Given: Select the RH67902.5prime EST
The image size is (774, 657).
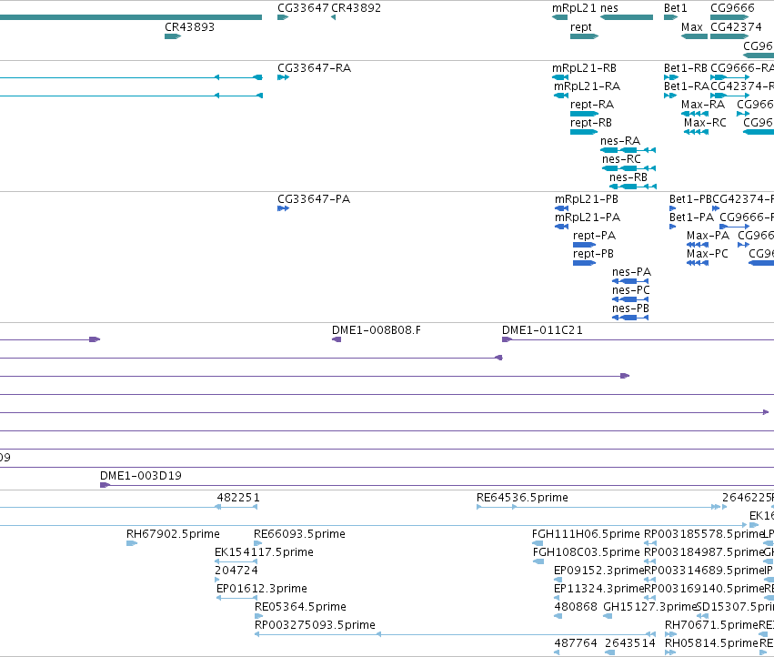Looking at the screenshot, I should point(132,543).
